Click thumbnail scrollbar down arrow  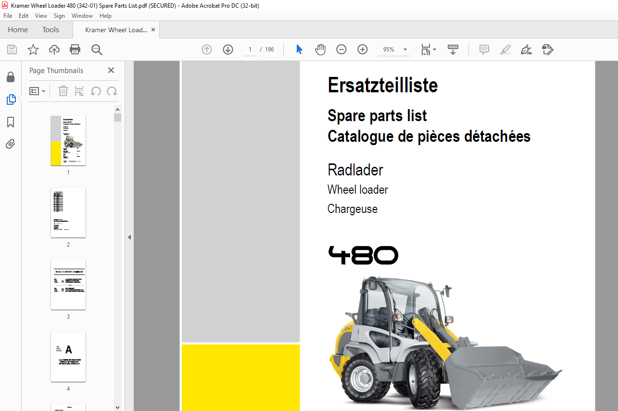pos(117,407)
